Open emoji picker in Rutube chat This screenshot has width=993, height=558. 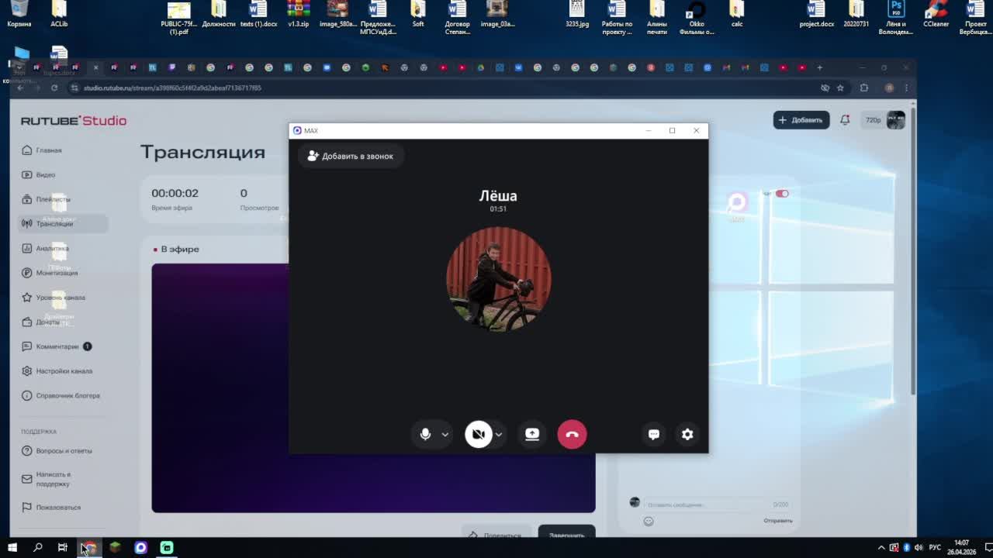pyautogui.click(x=649, y=521)
